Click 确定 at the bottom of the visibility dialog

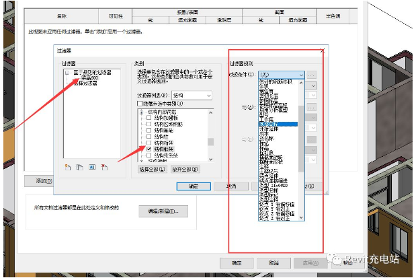coord(237,263)
